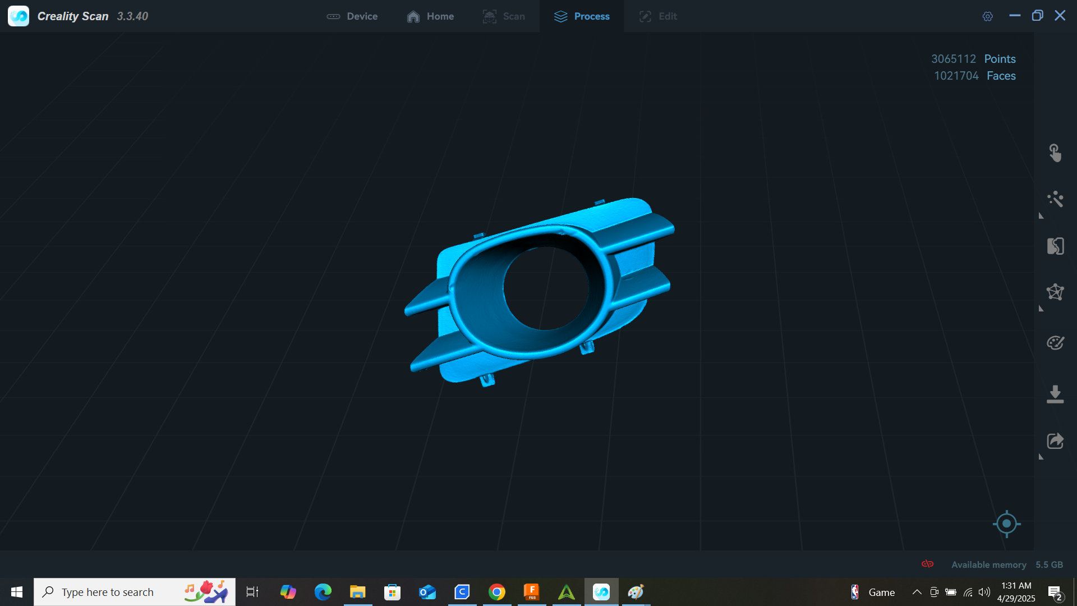Click the magic wand point-cloud cleanup tool

pos(1055,199)
